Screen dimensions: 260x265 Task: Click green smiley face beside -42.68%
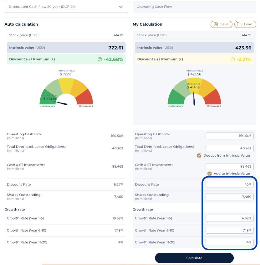point(100,59)
